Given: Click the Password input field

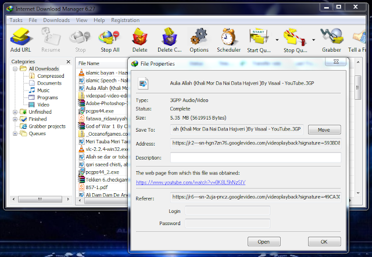Looking at the screenshot, I should [x=227, y=223].
